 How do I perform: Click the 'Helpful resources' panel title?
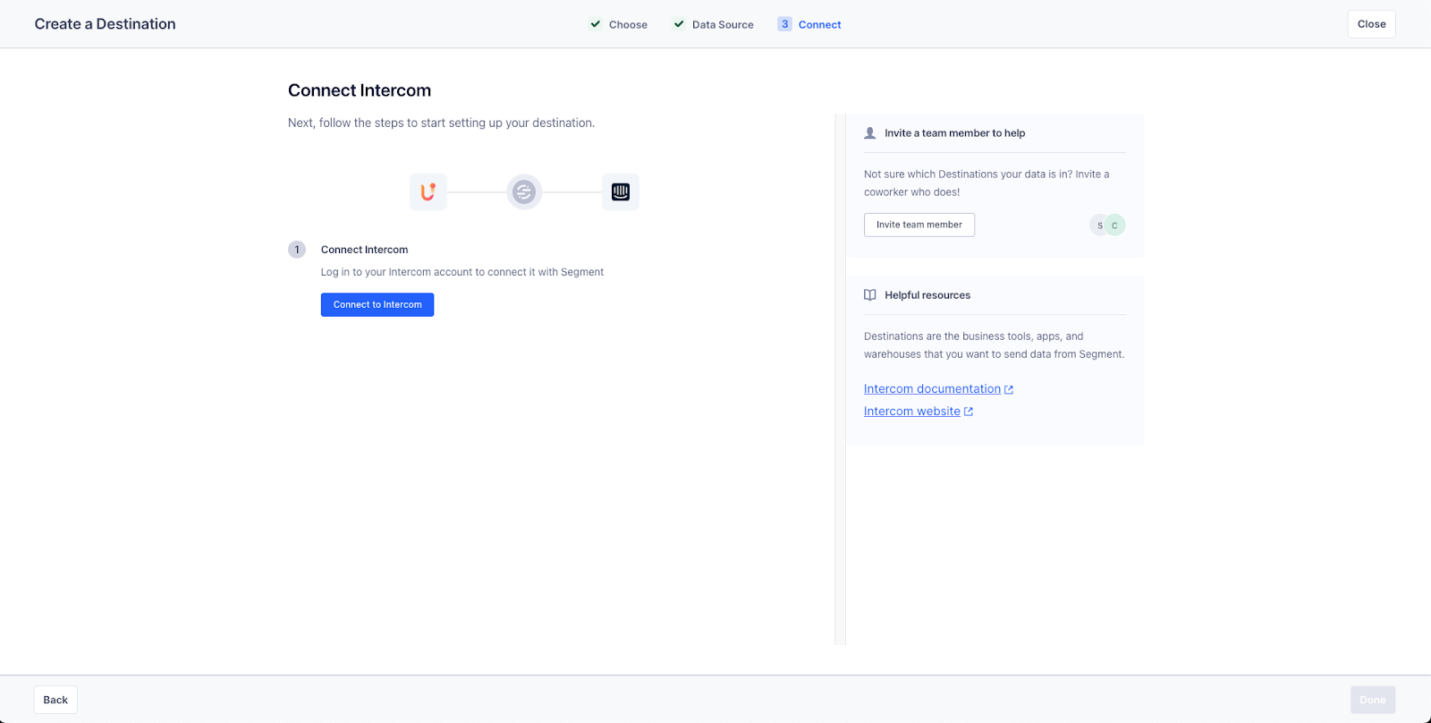[x=927, y=295]
